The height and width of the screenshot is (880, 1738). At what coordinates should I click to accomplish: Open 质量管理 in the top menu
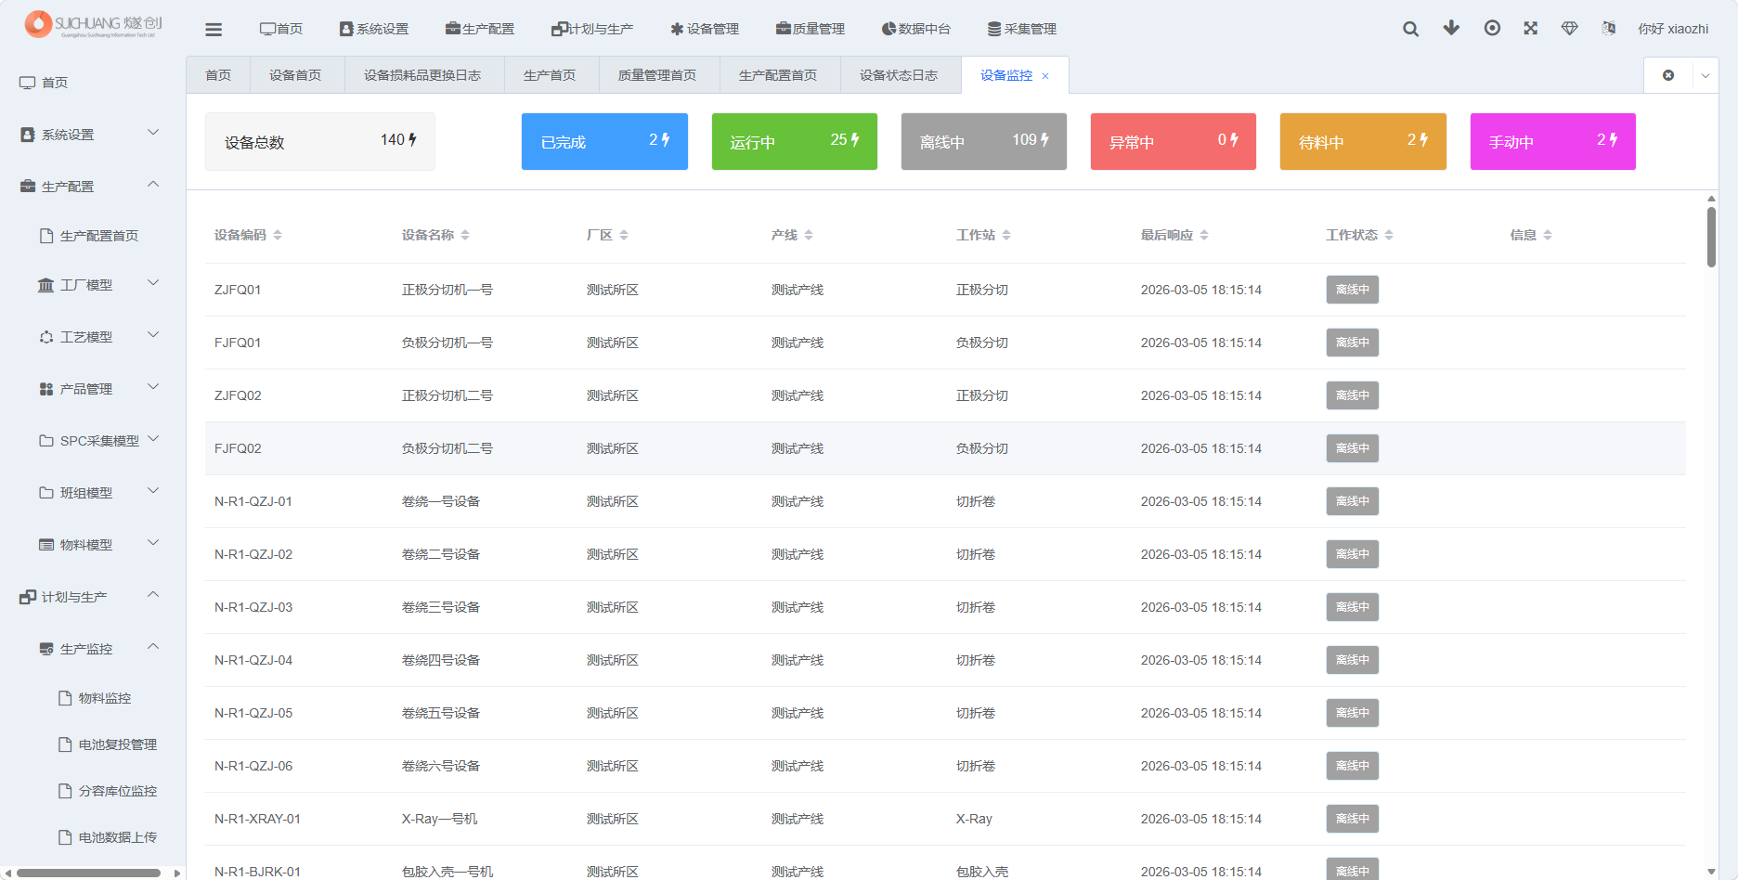pos(811,29)
